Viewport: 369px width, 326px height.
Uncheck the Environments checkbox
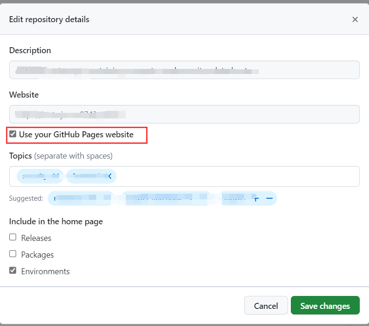[x=13, y=271]
